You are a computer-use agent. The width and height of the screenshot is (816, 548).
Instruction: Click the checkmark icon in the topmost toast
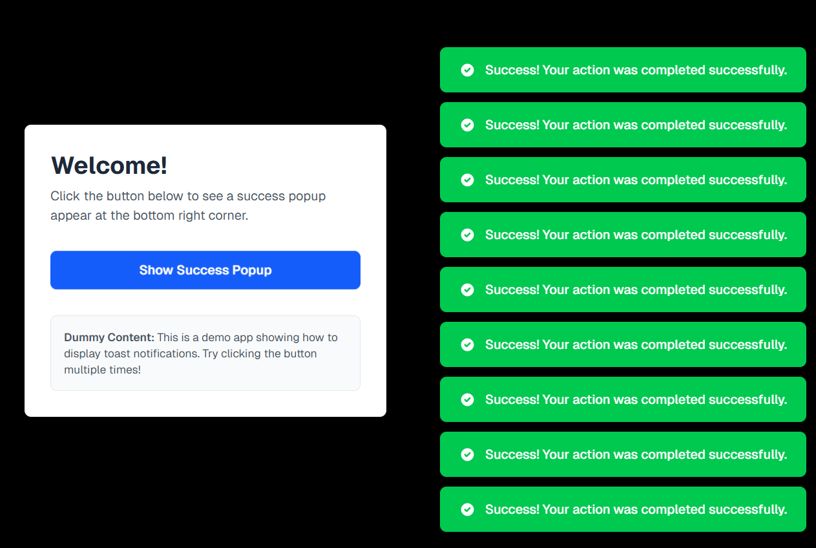coord(468,70)
